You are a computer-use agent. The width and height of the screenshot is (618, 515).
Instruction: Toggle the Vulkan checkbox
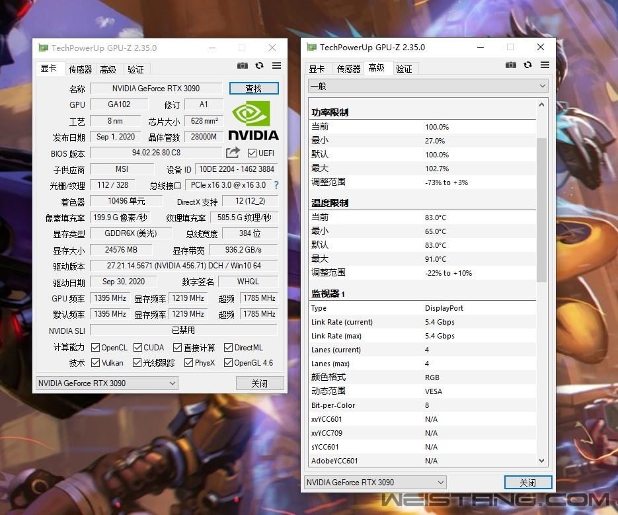tap(96, 363)
